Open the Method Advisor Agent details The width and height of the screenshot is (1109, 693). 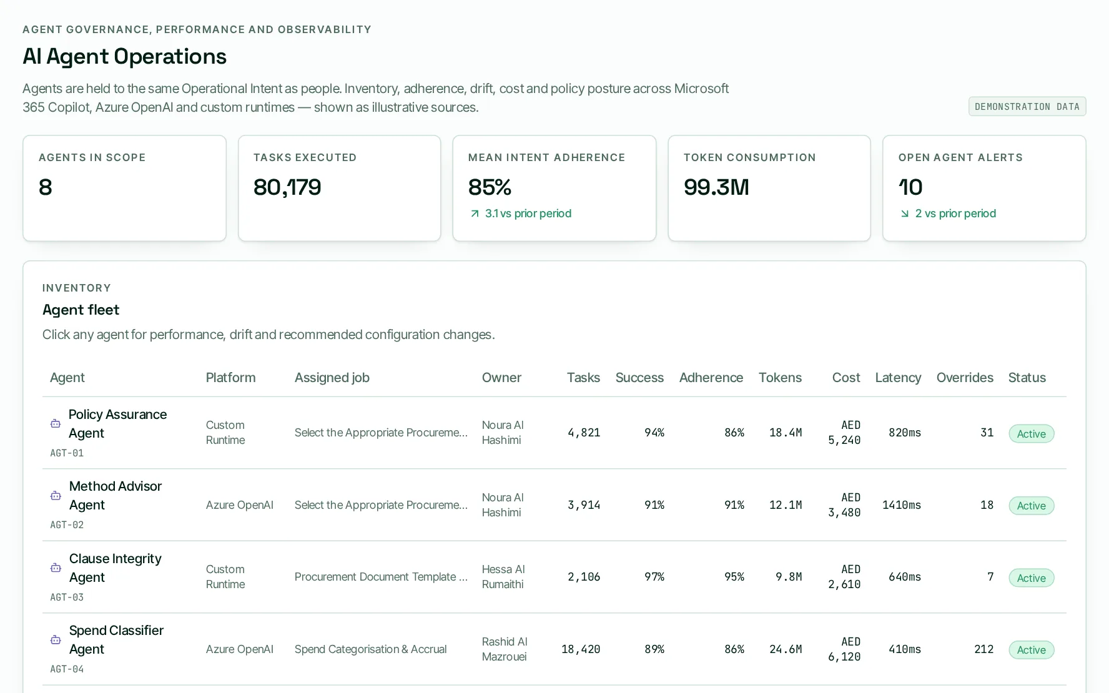pos(554,505)
